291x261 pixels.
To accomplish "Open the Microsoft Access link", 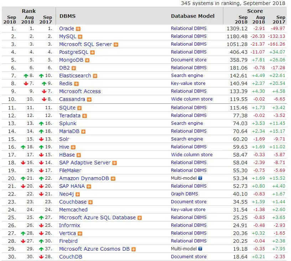I will click(x=80, y=91).
